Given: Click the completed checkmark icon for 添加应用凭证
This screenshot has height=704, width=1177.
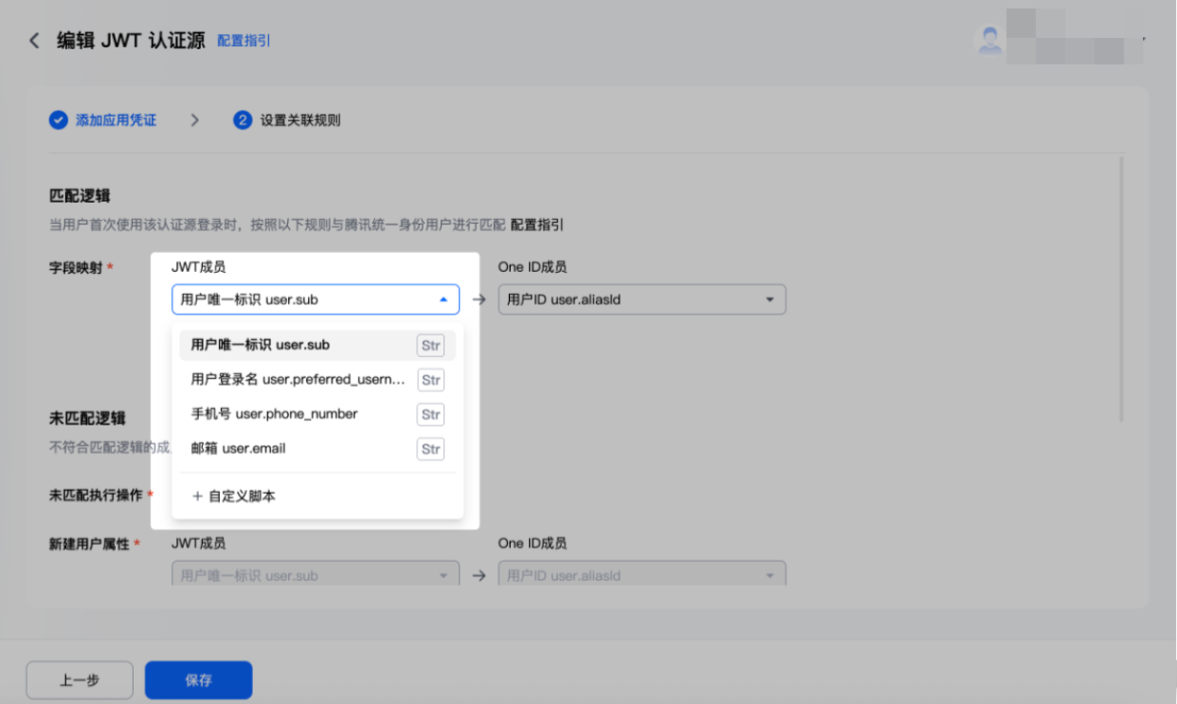Looking at the screenshot, I should coord(59,120).
